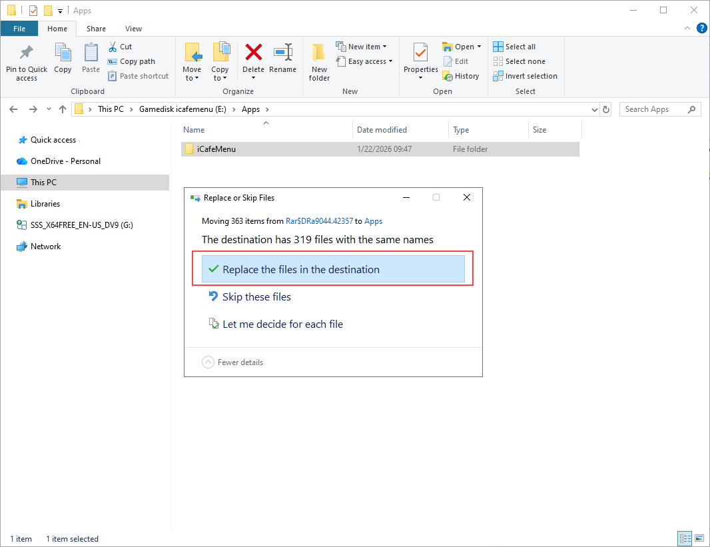This screenshot has height=547, width=710.
Task: Click the Cut scissors icon
Action: (x=113, y=47)
